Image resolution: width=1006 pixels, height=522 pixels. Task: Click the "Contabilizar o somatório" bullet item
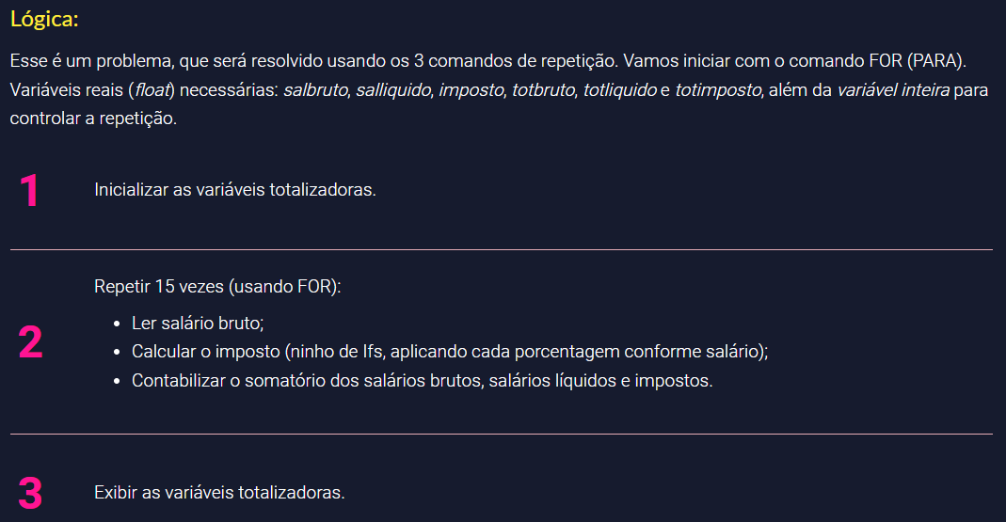coord(423,380)
